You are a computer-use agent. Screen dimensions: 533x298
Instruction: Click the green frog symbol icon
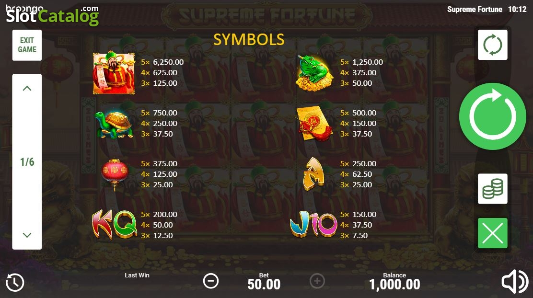tap(313, 73)
